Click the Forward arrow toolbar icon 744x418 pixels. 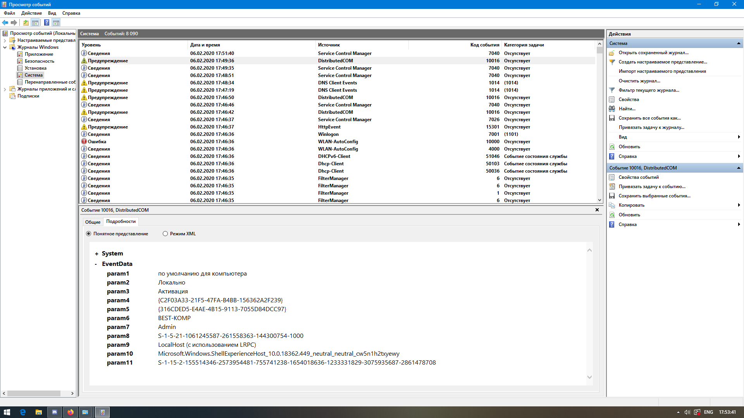click(x=14, y=22)
